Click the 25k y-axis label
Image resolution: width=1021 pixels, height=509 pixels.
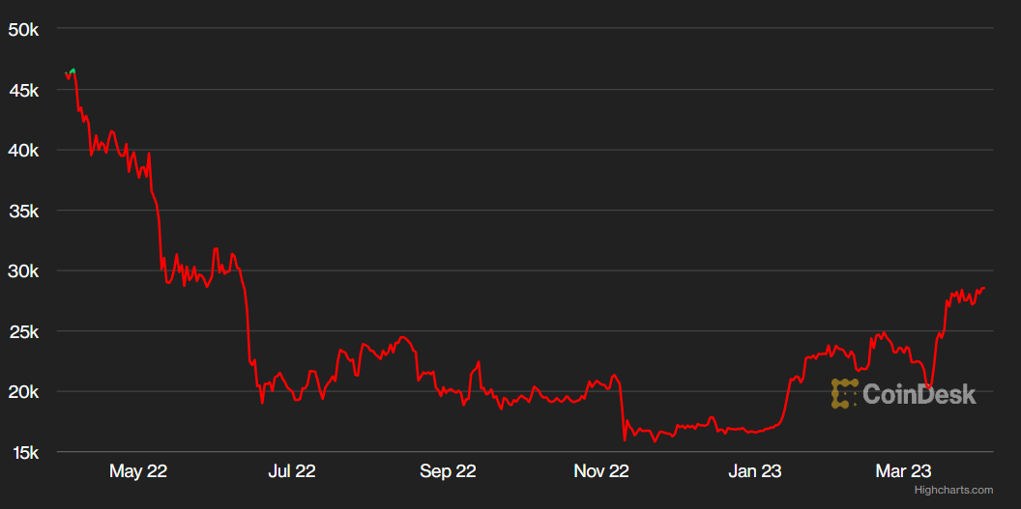[22, 331]
